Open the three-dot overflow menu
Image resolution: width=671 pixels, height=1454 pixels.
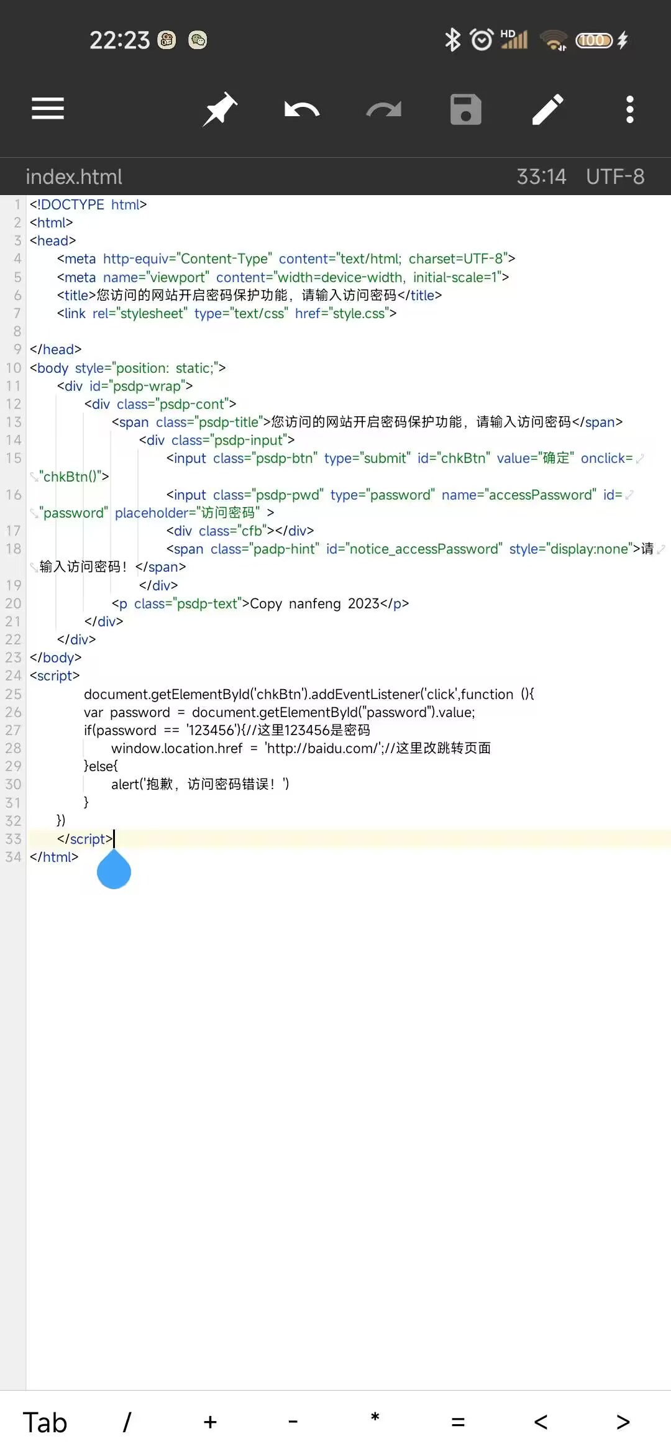[630, 109]
